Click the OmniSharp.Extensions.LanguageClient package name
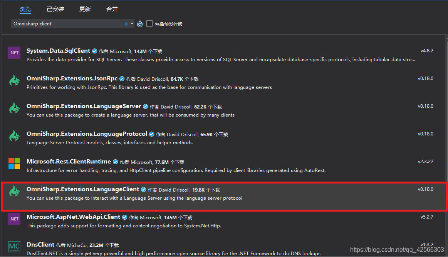 [x=83, y=189]
